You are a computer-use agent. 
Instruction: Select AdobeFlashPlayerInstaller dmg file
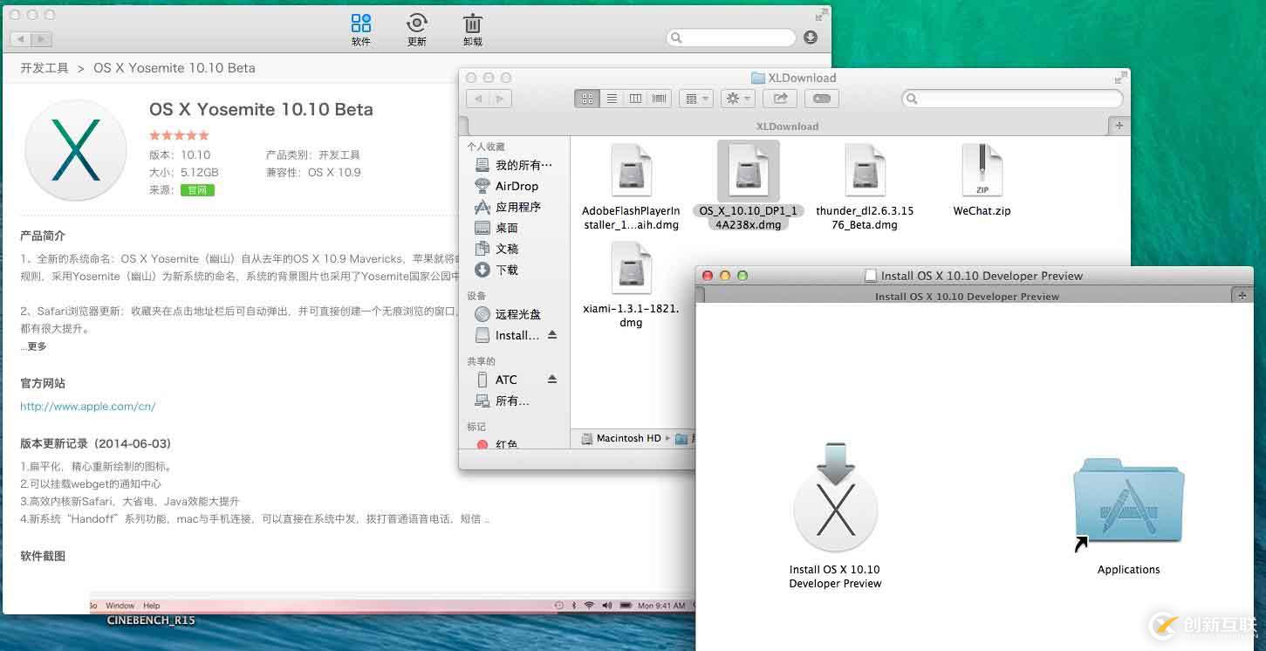[x=631, y=188]
